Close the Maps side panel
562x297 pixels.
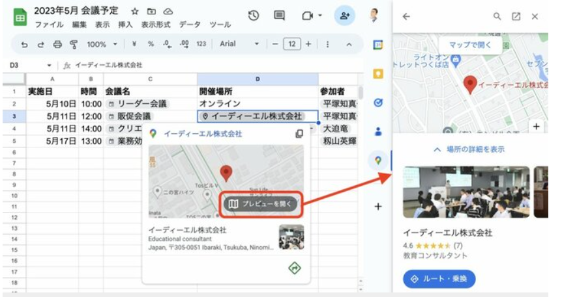tap(535, 16)
